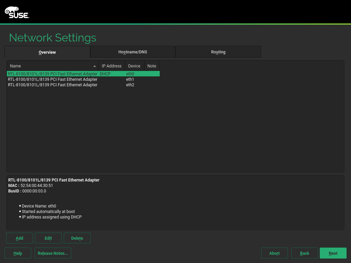Show the Release Notes
Screen dimensions: 351x263
[x=53, y=253]
